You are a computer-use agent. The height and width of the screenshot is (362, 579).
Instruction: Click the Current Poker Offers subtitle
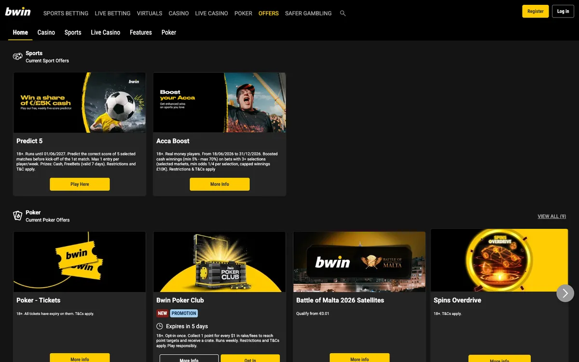click(x=48, y=220)
